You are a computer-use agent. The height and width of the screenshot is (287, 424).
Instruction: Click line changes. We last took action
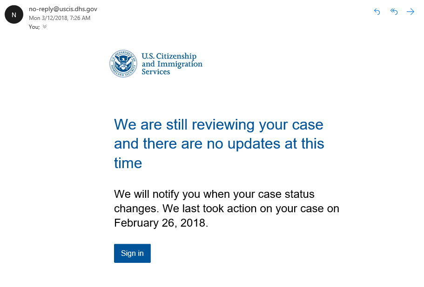coord(227,209)
